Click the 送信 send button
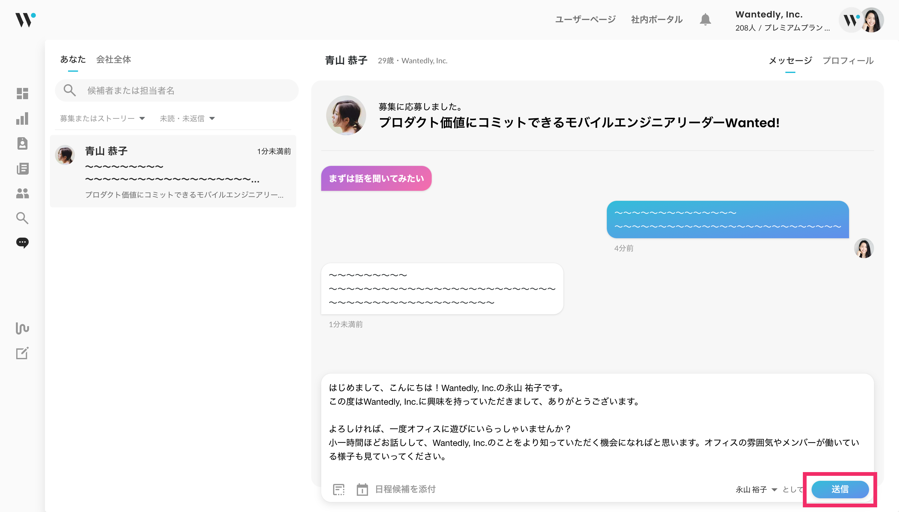Viewport: 899px width, 512px height. point(840,489)
